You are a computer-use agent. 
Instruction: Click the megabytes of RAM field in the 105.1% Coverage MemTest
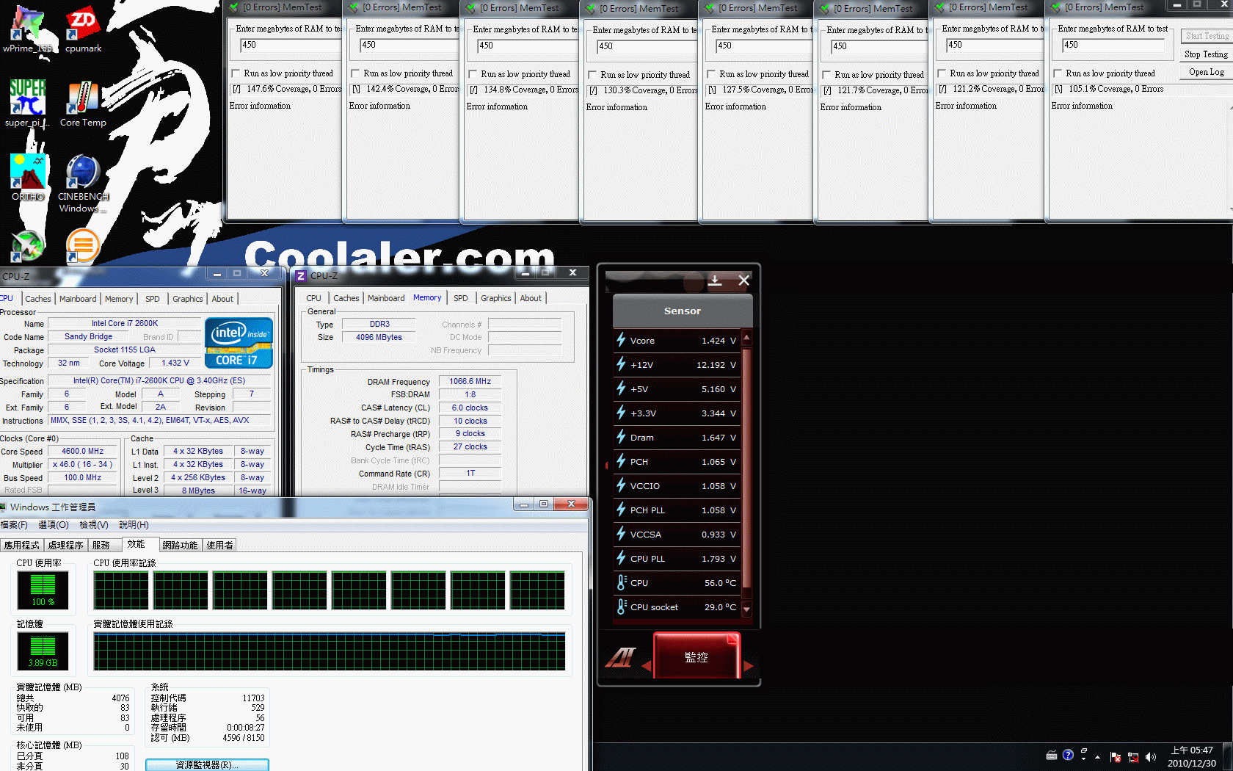tap(1113, 45)
